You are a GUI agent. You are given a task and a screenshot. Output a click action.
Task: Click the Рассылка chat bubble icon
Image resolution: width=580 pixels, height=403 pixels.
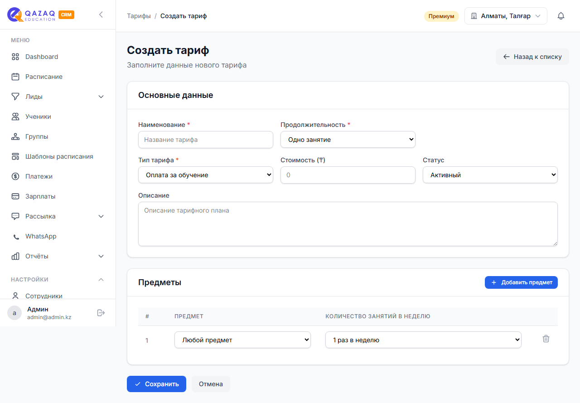pyautogui.click(x=15, y=216)
